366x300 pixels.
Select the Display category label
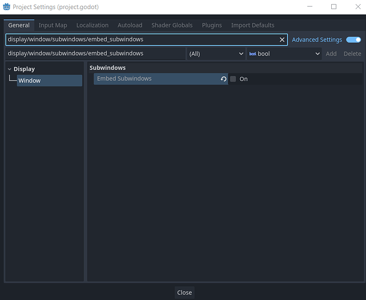[24, 69]
